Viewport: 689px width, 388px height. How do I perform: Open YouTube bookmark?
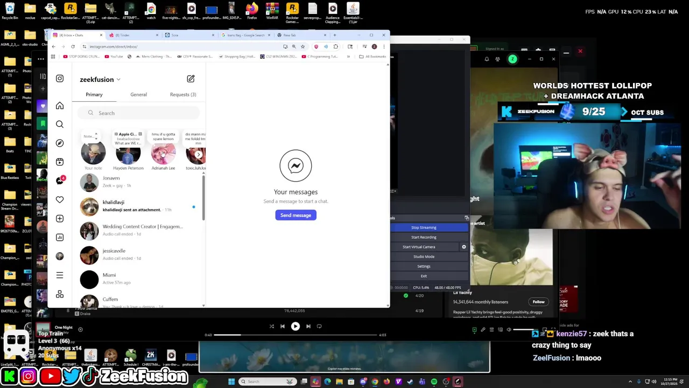pyautogui.click(x=113, y=57)
